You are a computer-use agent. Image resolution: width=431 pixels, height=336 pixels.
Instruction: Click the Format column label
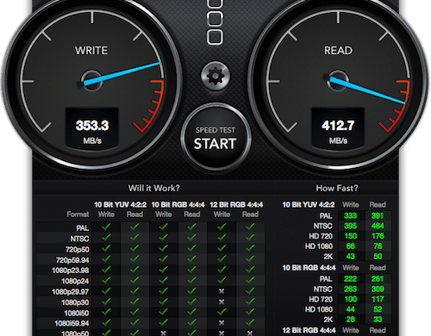(78, 215)
